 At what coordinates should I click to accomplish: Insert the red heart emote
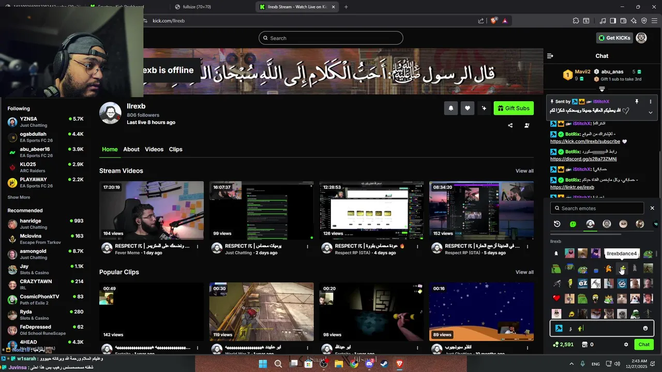556,298
